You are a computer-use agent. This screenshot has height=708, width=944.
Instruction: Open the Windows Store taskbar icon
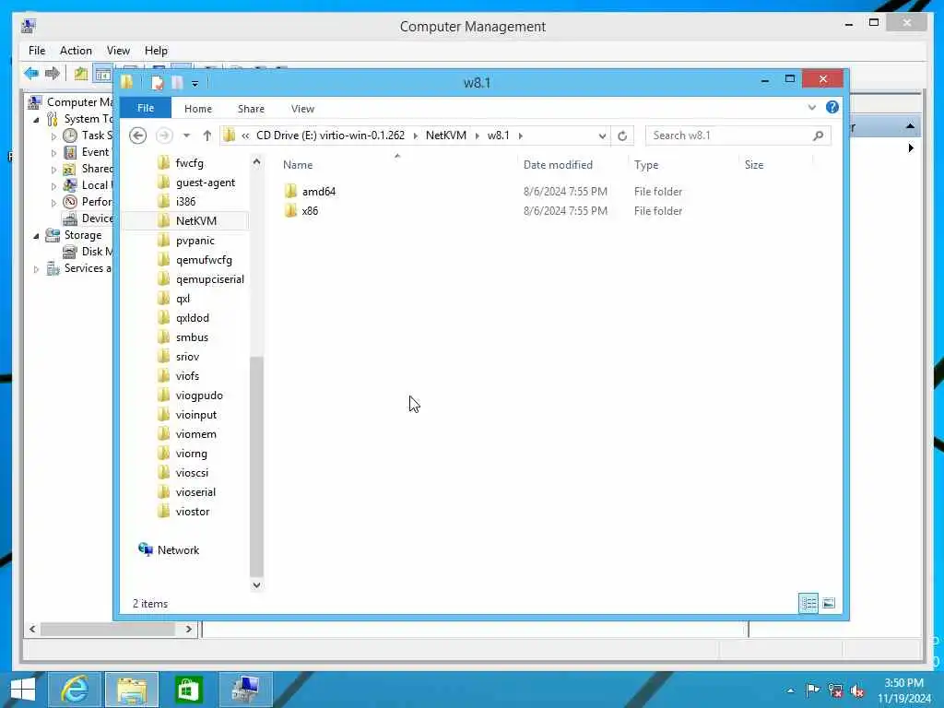[x=188, y=690]
